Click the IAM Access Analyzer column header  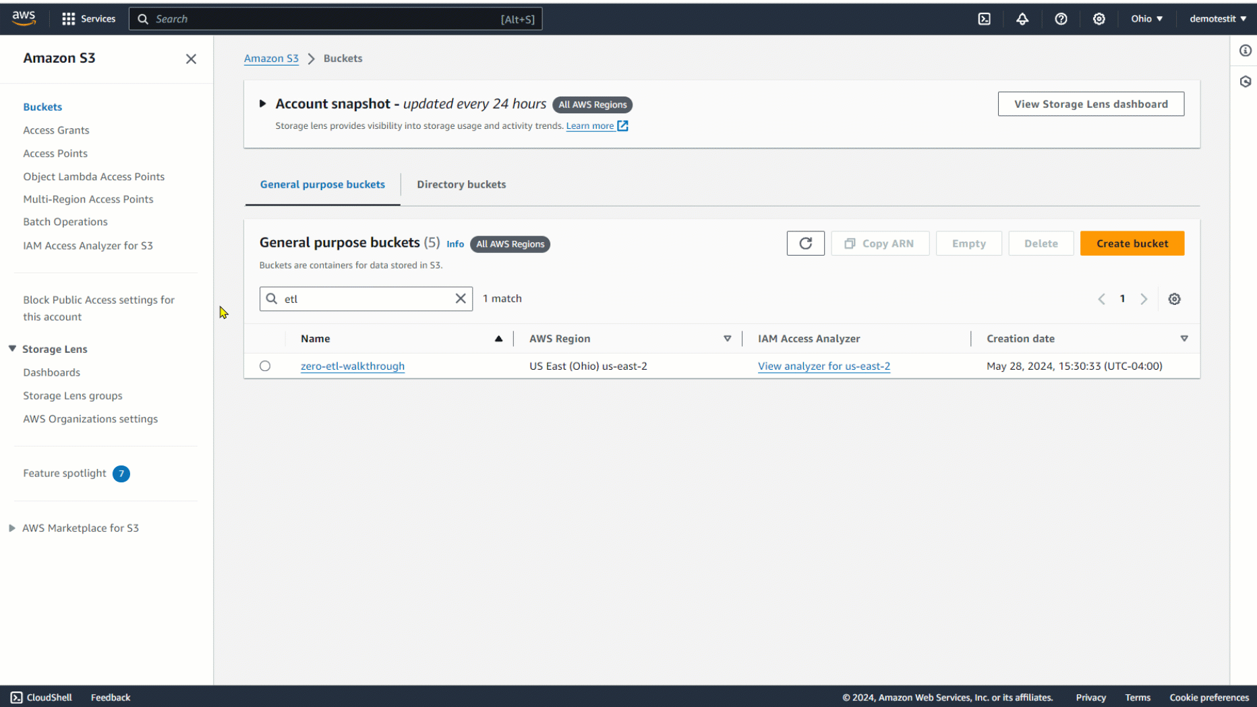click(809, 339)
